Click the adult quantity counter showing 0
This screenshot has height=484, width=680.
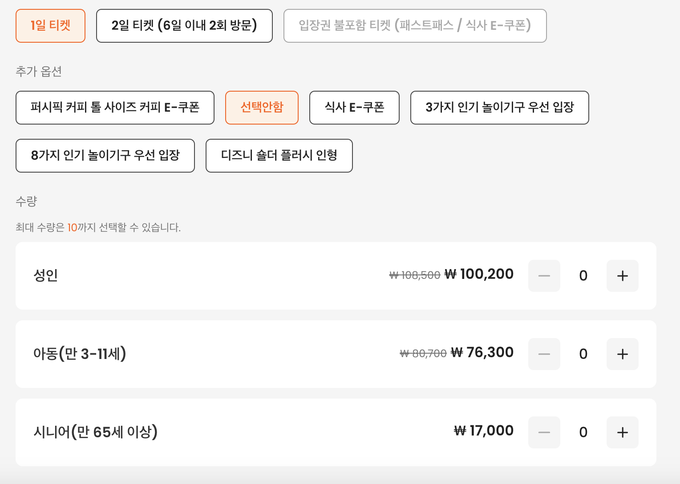tap(583, 276)
